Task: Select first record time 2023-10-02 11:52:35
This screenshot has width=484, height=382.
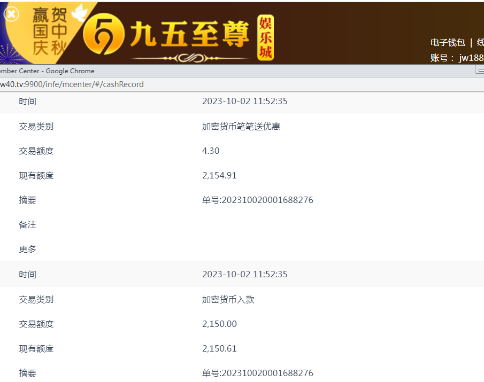Action: [x=244, y=102]
